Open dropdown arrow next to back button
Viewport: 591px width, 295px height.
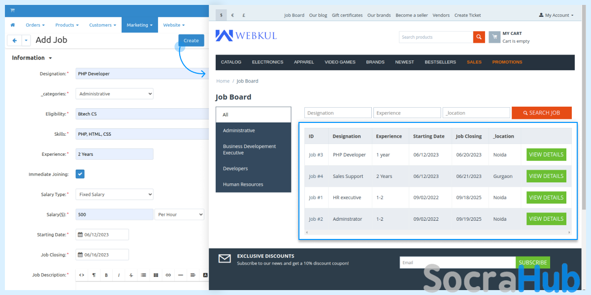coord(26,40)
